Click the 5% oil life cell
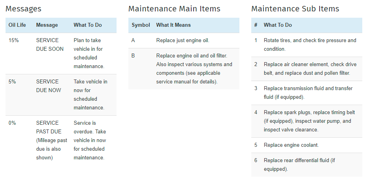This screenshot has width=367, height=181. point(12,81)
